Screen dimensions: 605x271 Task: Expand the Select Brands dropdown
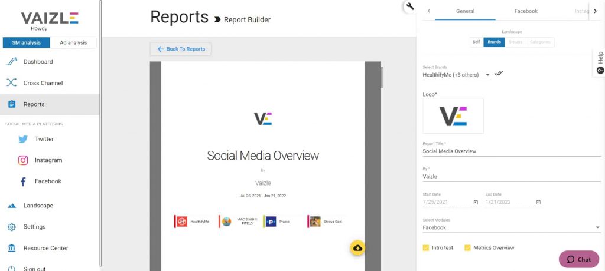pyautogui.click(x=457, y=75)
